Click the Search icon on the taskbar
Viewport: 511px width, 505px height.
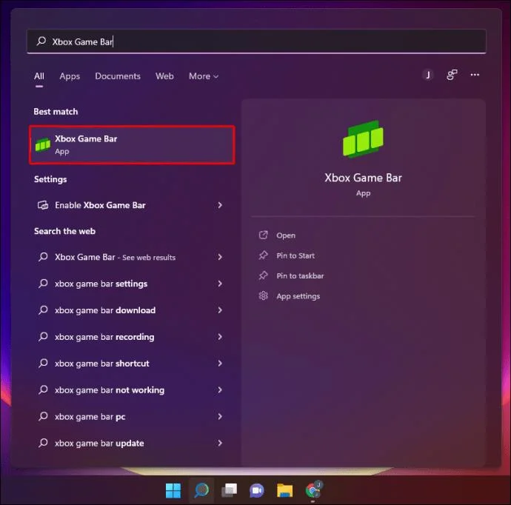[x=201, y=490]
